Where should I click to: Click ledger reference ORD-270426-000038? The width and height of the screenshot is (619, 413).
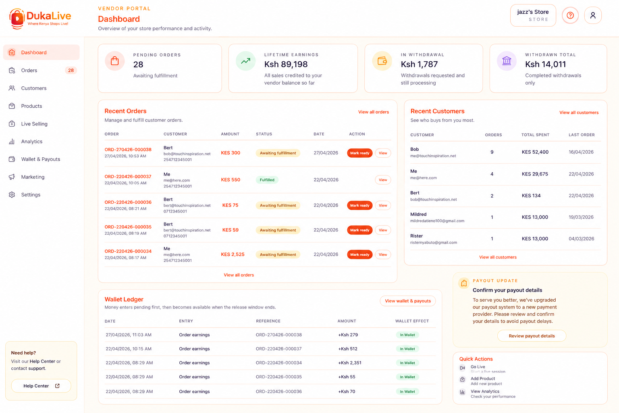[278, 335]
